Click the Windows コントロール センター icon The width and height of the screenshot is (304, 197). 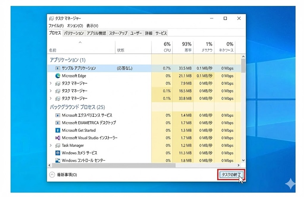(x=57, y=160)
